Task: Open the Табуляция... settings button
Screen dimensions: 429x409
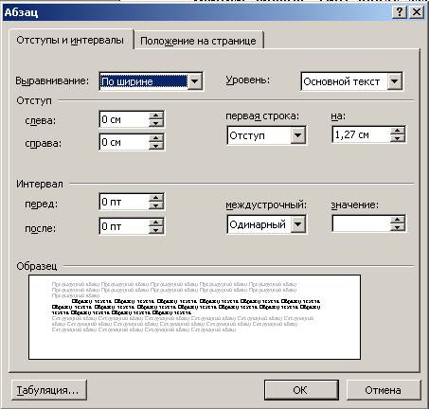Action: point(49,390)
